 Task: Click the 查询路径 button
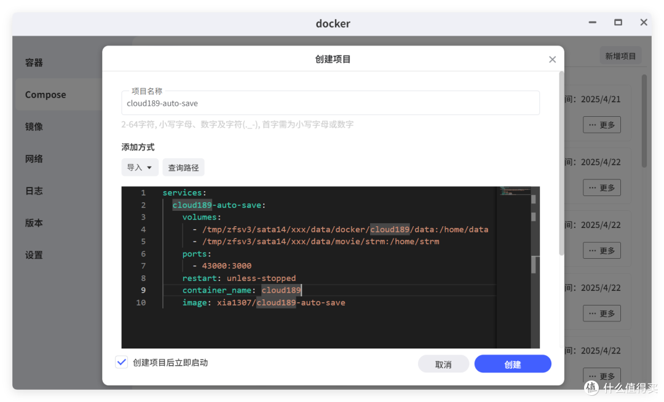tap(183, 168)
